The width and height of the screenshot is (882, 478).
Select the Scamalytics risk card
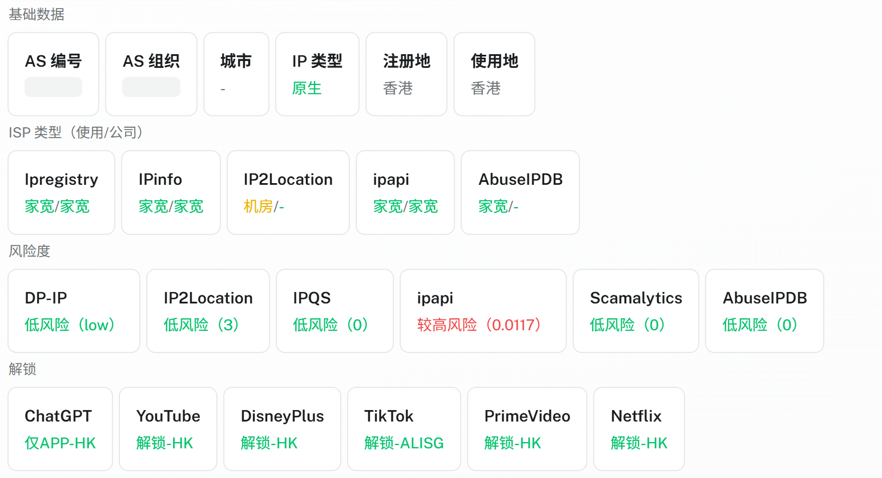[635, 311]
